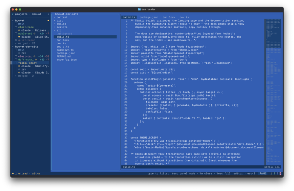The image size is (294, 191).
Task: Click the scroll 1:1 position indicator
Action: (272, 167)
